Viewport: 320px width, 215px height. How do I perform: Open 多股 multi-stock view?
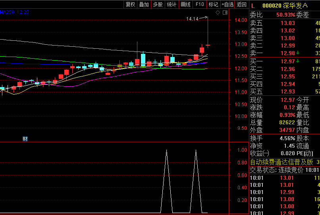(x=158, y=4)
